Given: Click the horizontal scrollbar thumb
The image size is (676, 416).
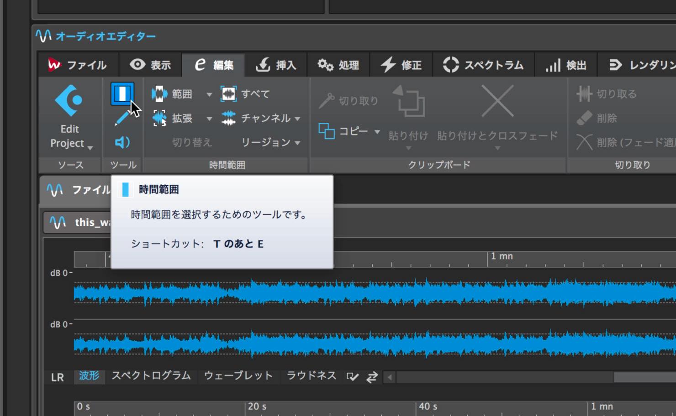Looking at the screenshot, I should tap(644, 377).
